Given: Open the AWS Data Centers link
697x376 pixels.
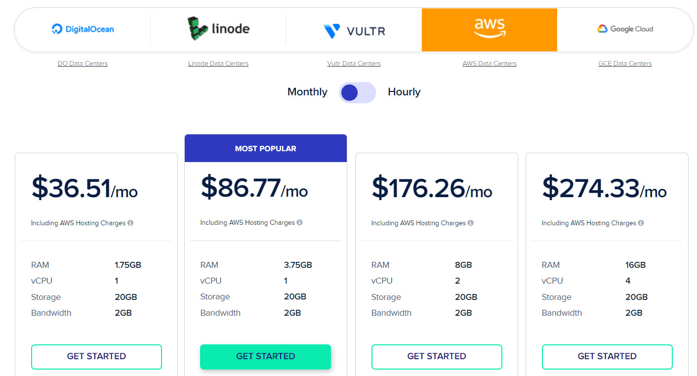Looking at the screenshot, I should pos(490,63).
